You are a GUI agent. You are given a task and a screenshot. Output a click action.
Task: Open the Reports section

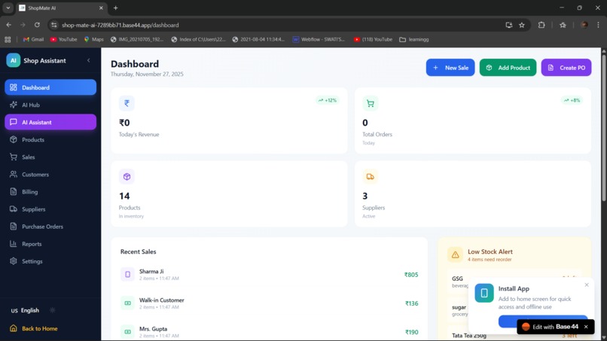[x=50, y=244]
